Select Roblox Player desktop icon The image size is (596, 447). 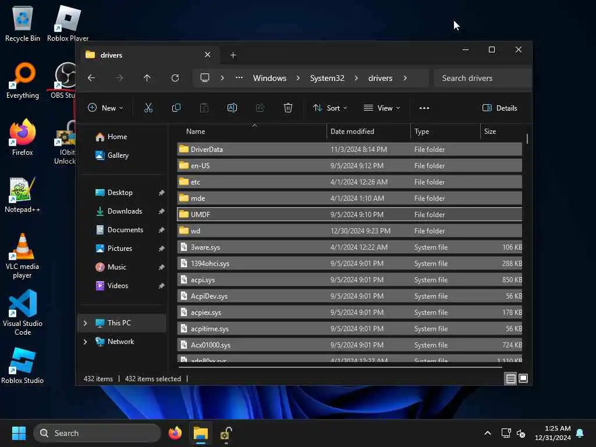pos(68,23)
